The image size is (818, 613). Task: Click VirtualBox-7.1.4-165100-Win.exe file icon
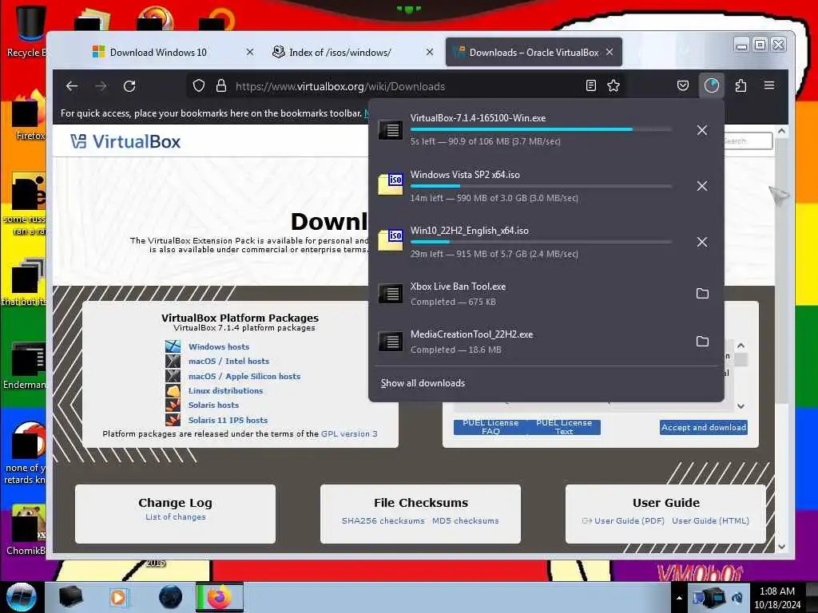391,130
